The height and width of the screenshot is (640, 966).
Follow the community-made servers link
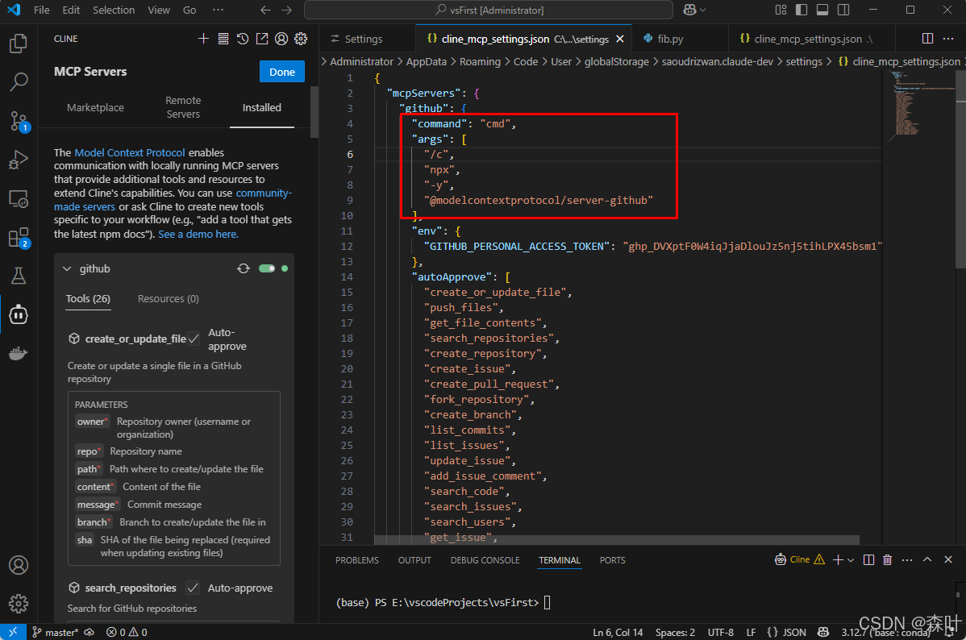pyautogui.click(x=173, y=200)
